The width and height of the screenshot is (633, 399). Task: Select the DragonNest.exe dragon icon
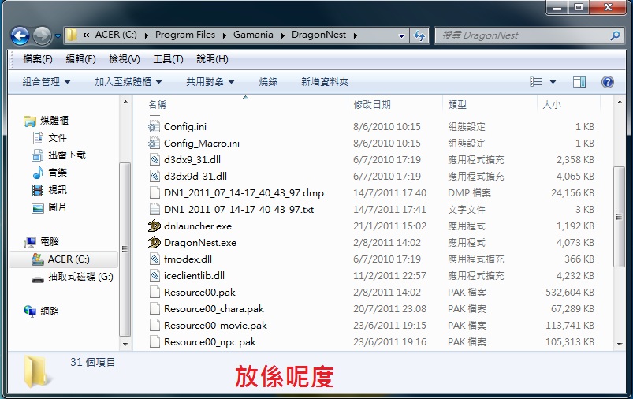click(x=155, y=243)
